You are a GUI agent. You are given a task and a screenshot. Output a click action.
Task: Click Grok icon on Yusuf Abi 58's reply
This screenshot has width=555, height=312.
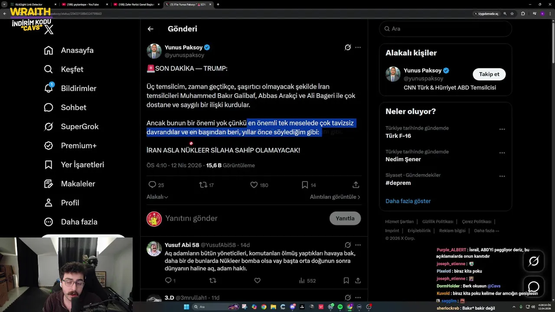pos(347,245)
